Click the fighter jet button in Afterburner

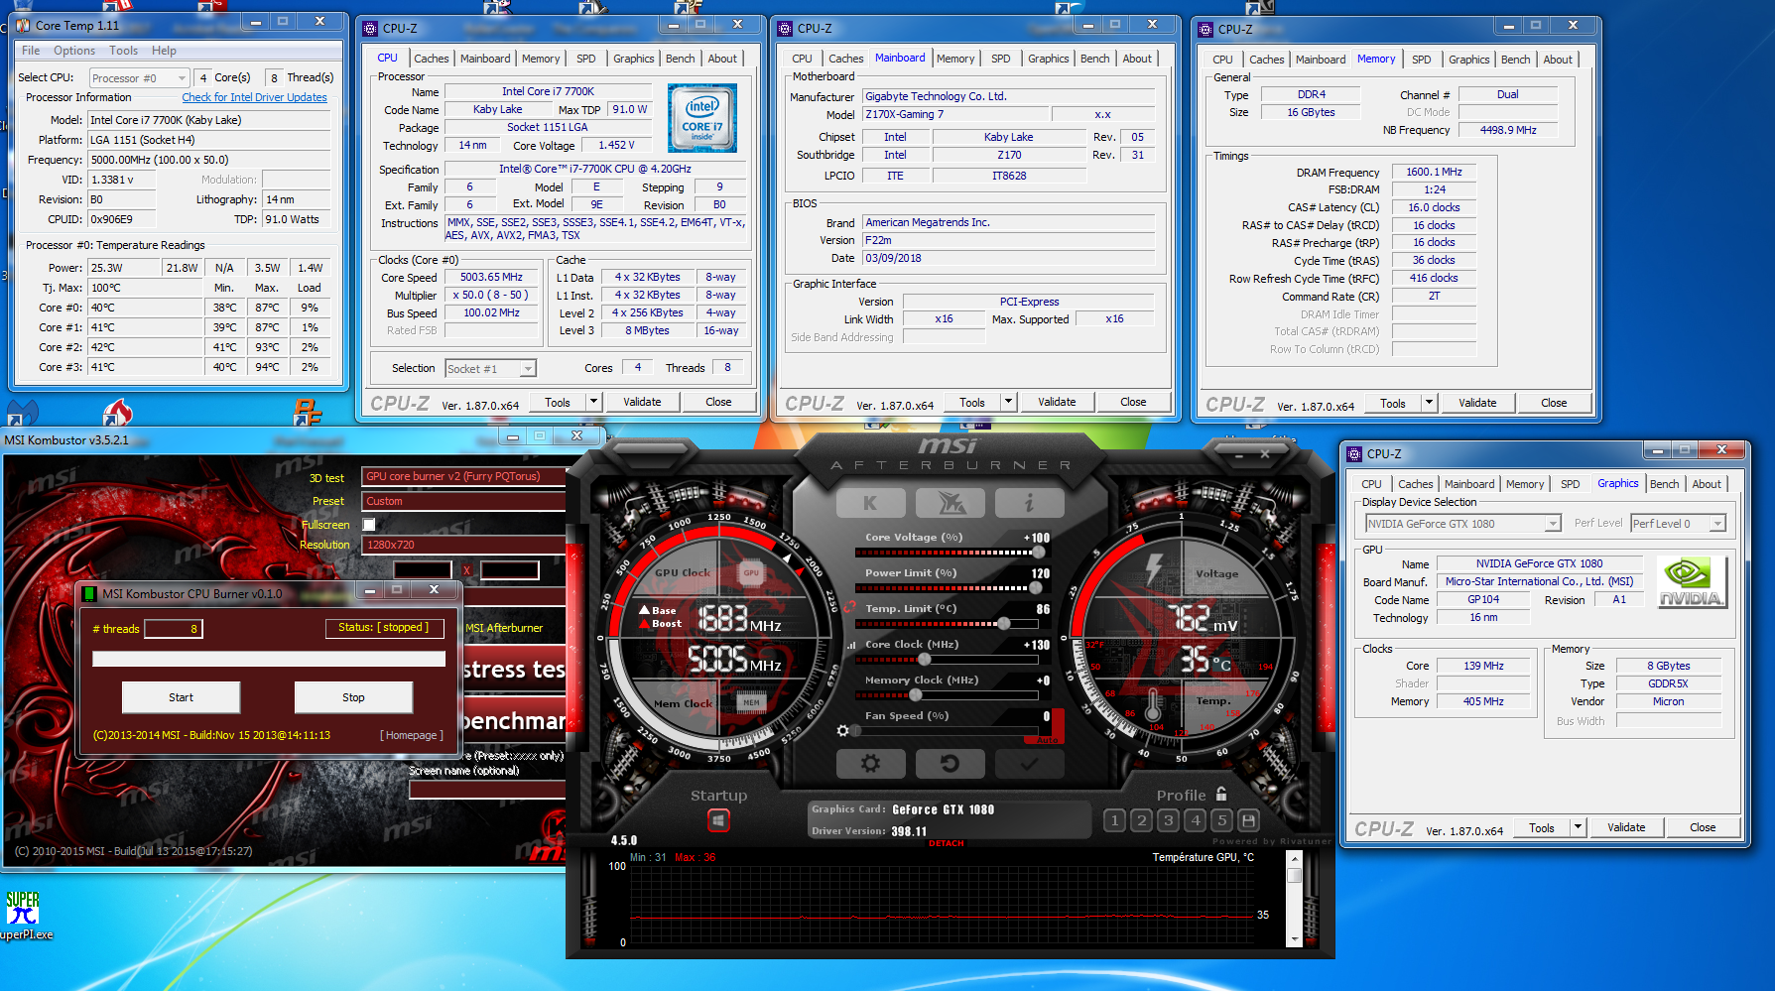click(x=951, y=503)
